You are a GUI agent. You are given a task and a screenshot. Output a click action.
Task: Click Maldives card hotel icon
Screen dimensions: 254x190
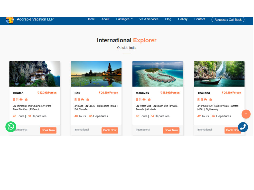click(137, 100)
